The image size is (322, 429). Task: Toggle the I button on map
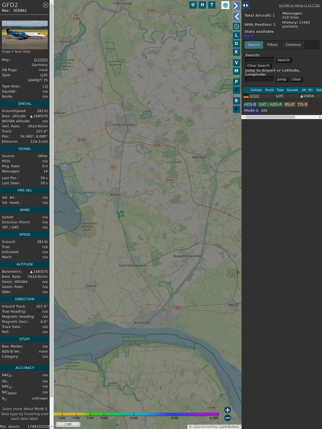click(x=236, y=90)
